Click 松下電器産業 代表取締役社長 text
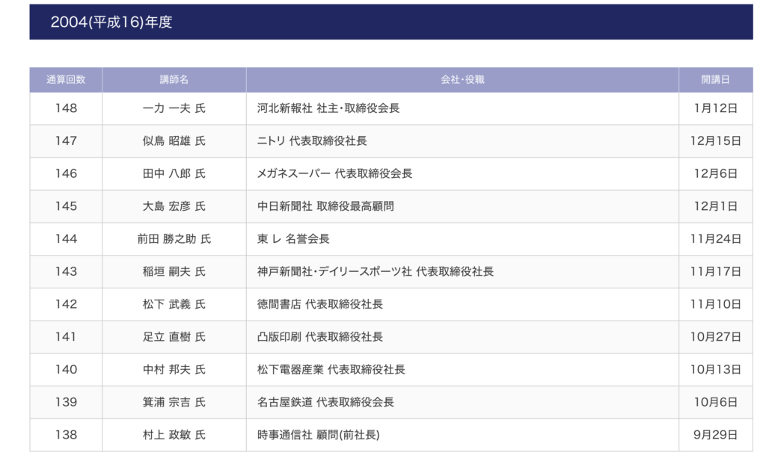The width and height of the screenshot is (766, 467). (x=331, y=370)
